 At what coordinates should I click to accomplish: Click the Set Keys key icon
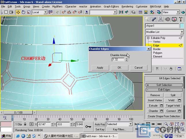88,127
